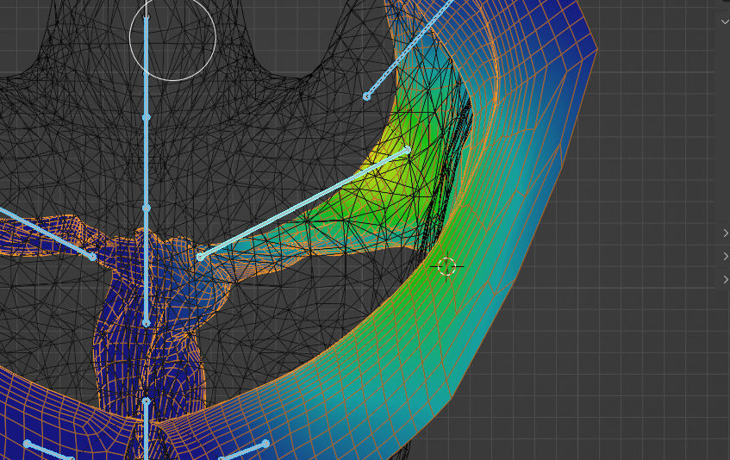Screen dimensions: 730x460
Task: Expand the first collapsed right-side panel arrow
Action: 726,233
